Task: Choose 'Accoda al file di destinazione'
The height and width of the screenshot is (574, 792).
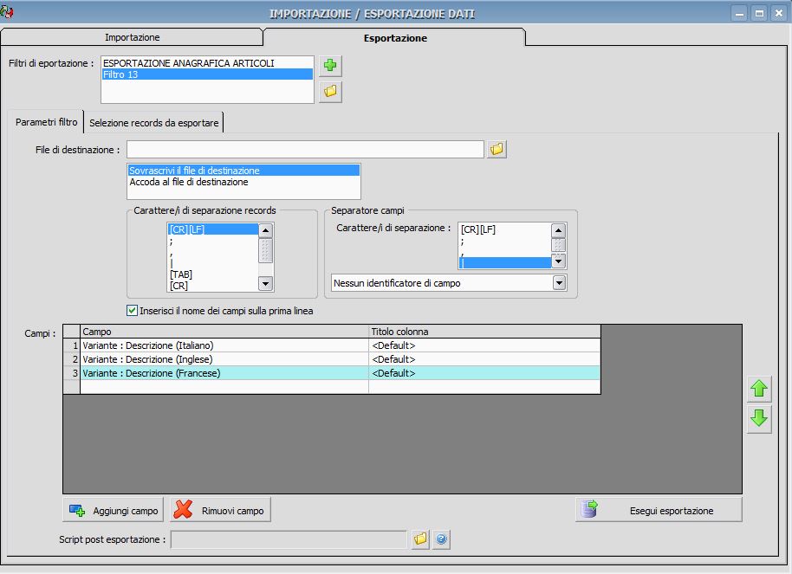Action: point(243,182)
